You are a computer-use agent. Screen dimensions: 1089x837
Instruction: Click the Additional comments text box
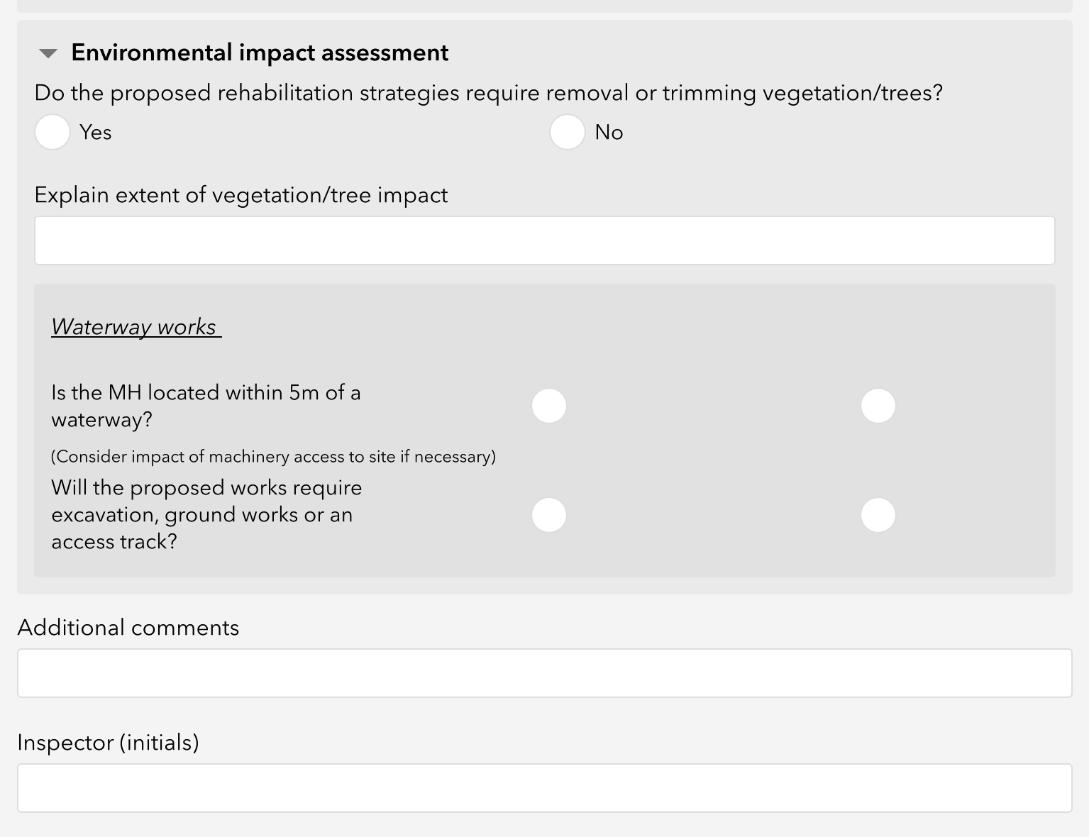(544, 673)
